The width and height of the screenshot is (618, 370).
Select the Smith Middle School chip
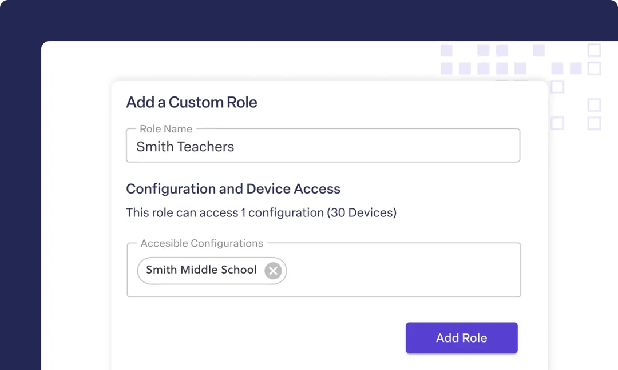[x=200, y=270]
